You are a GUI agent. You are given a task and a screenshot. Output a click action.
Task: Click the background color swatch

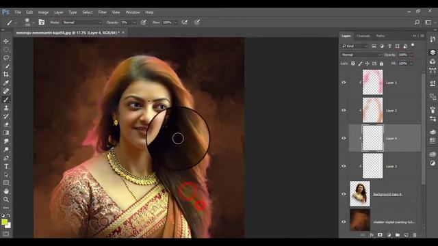tap(9, 225)
